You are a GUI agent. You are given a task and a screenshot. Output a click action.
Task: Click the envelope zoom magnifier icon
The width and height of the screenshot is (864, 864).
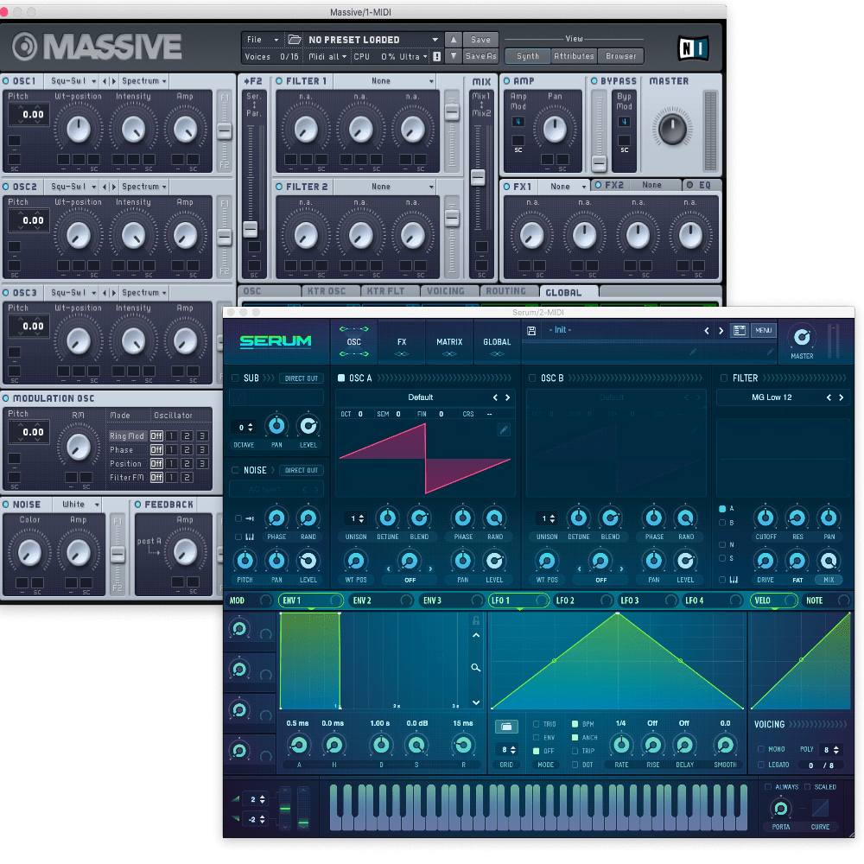(475, 668)
